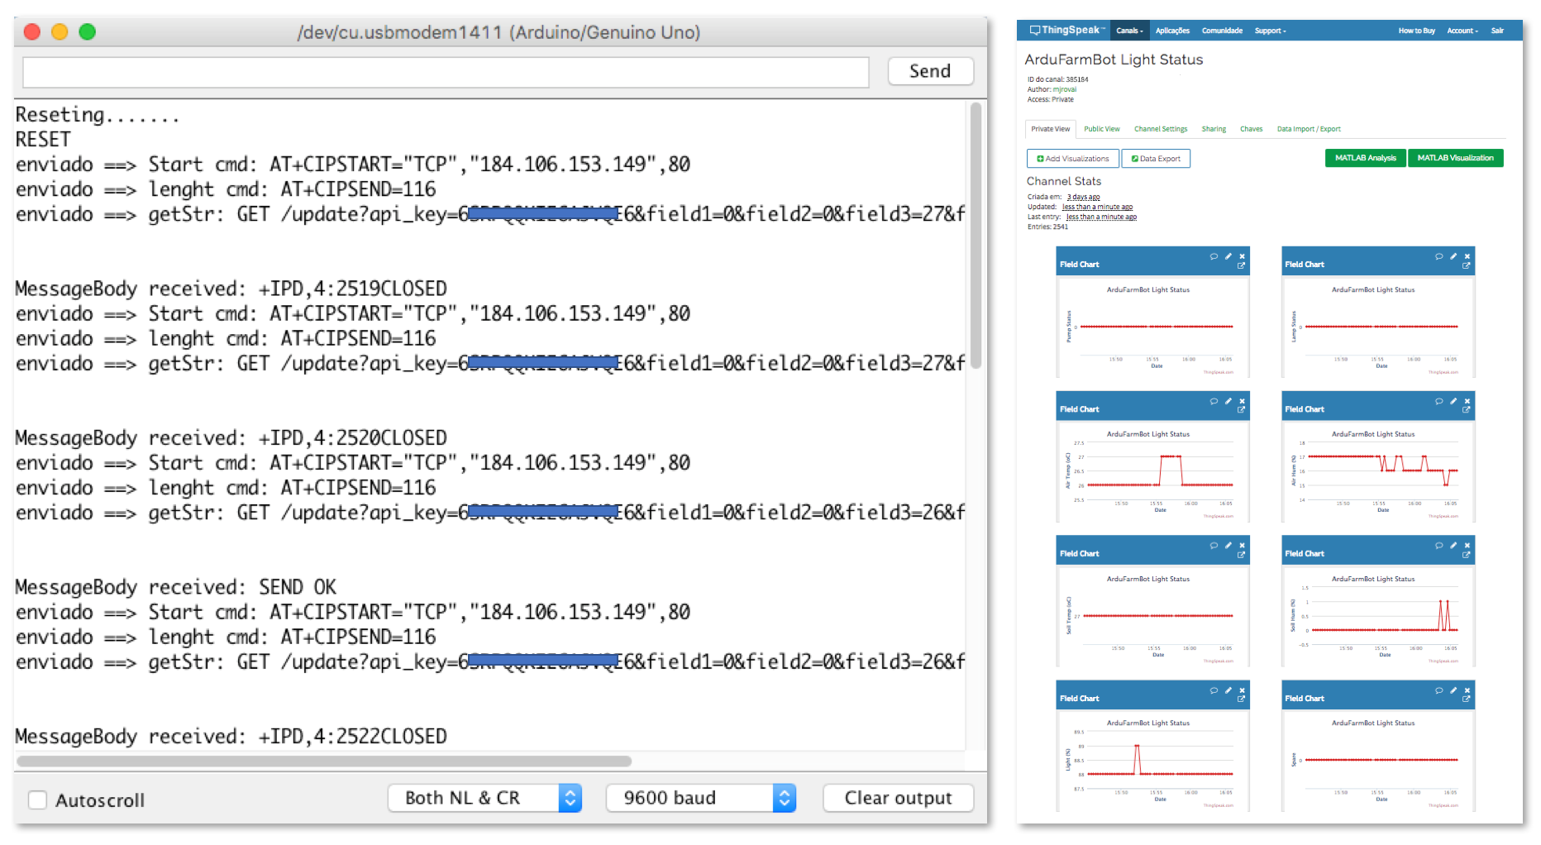Click the serial monitor horizontal scrollbar
This screenshot has height=845, width=1541.
(x=324, y=761)
